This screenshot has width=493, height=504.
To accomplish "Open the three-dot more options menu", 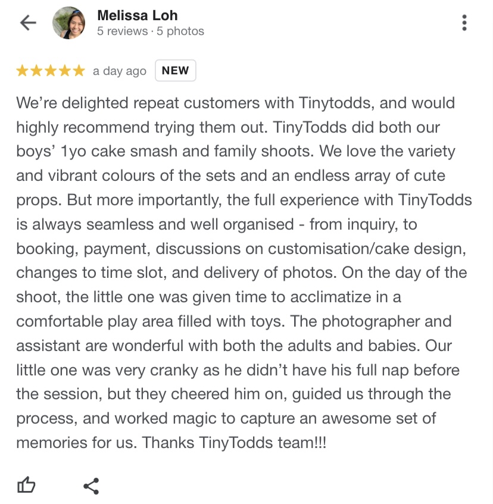I will (464, 23).
